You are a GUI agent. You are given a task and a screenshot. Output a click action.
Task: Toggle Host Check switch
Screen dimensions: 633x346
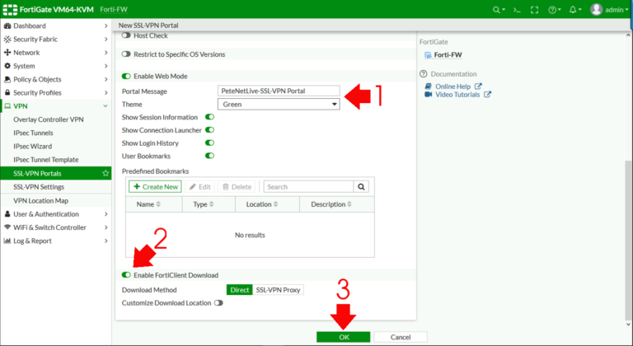point(126,35)
